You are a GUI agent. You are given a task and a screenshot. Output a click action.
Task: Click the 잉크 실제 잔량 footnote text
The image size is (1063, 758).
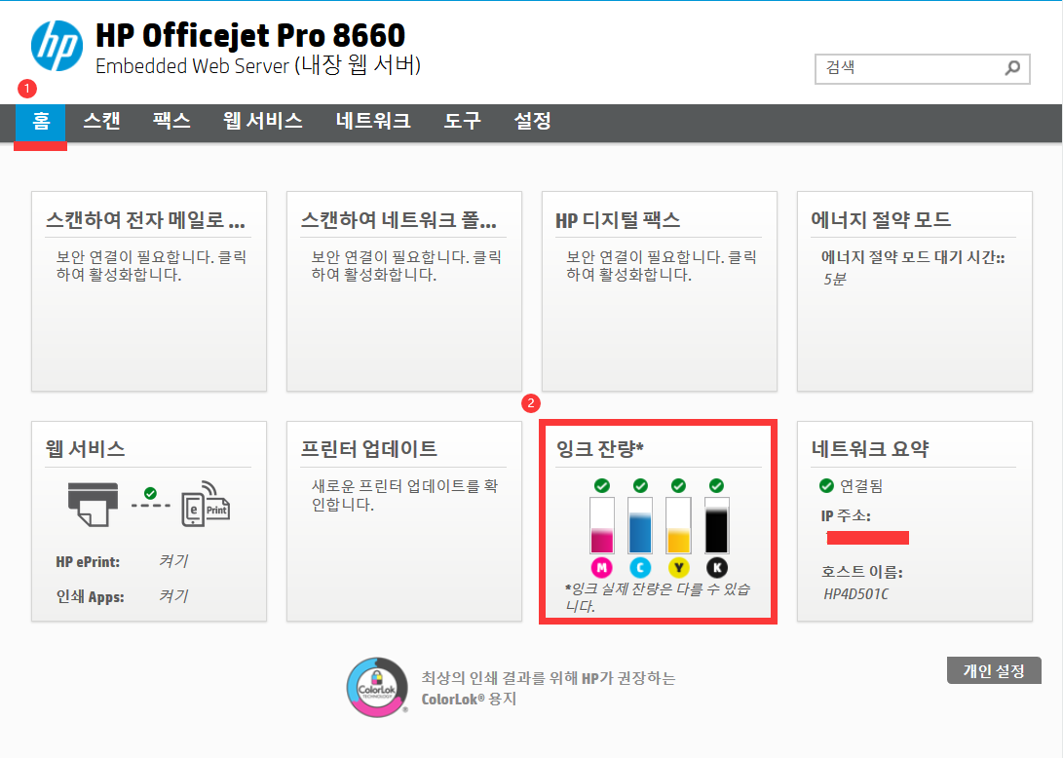coord(658,597)
